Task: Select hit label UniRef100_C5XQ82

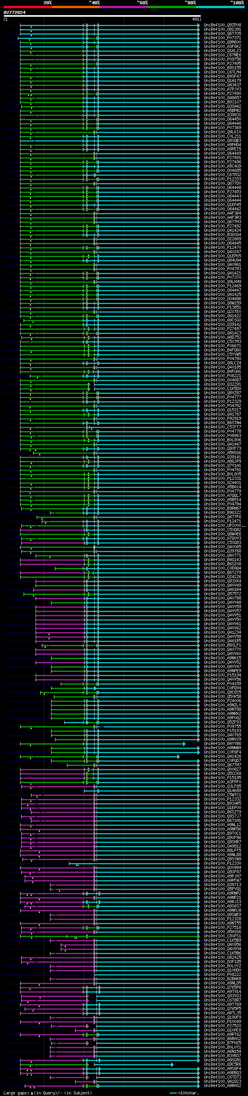Action: pyautogui.click(x=222, y=530)
